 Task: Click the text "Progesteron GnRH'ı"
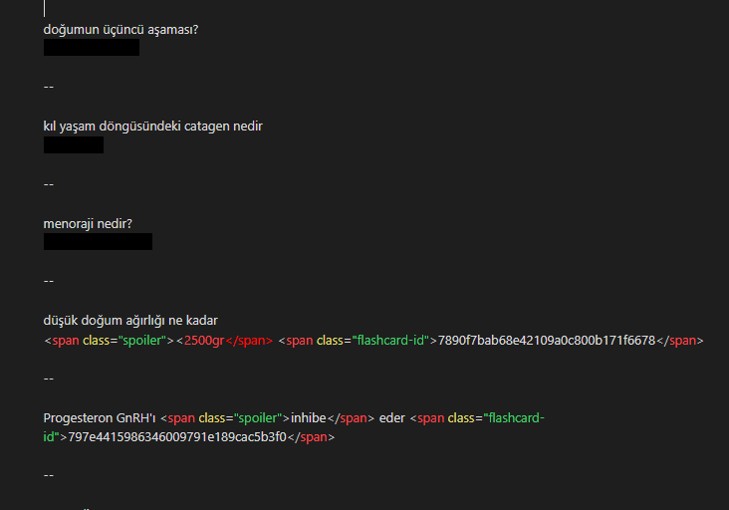99,418
